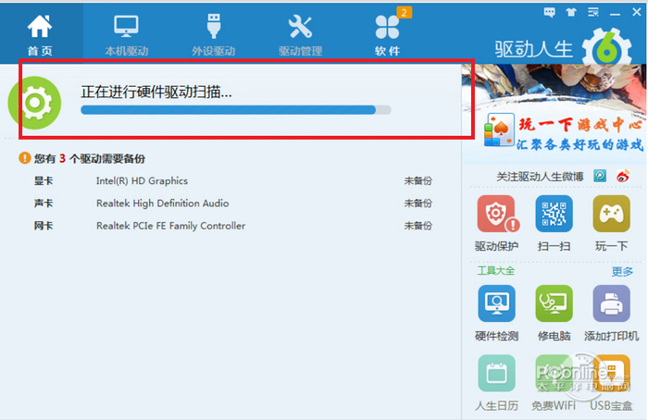Click 未备份 status for 声卡
648x420 pixels.
(x=417, y=204)
